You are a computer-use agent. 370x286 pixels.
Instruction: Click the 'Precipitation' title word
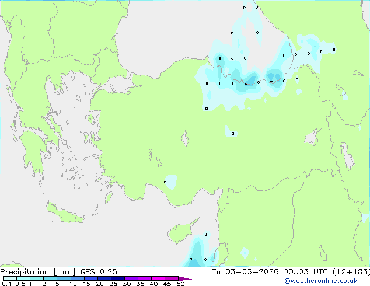click(x=25, y=272)
